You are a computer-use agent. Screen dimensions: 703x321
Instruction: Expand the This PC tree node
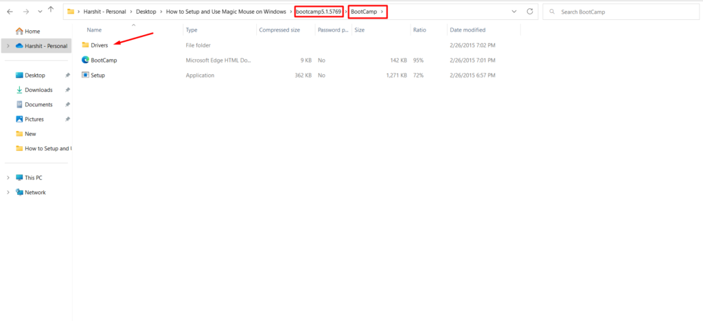pos(8,178)
